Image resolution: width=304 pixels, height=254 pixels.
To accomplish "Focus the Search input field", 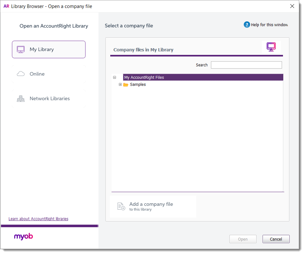I will pyautogui.click(x=246, y=65).
